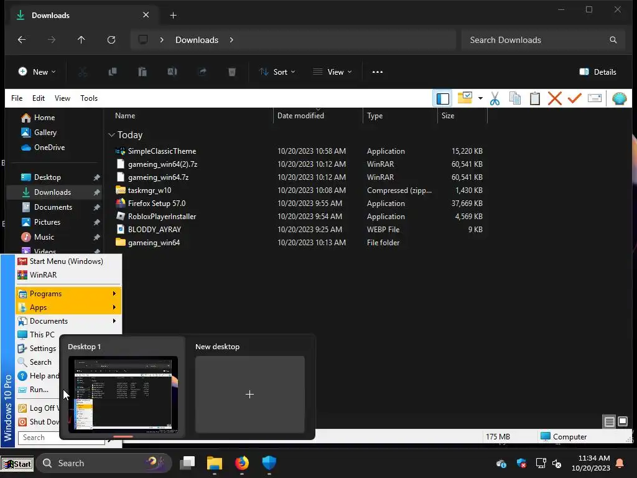The width and height of the screenshot is (637, 478).
Task: Click Downloads in the address bar breadcrumb
Action: click(x=197, y=40)
